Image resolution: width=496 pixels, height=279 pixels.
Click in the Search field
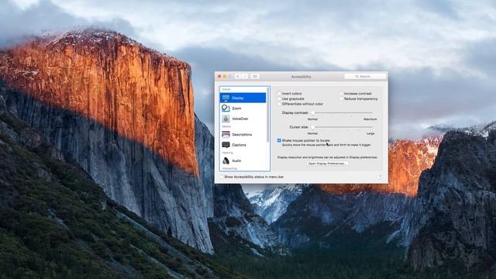(x=365, y=76)
